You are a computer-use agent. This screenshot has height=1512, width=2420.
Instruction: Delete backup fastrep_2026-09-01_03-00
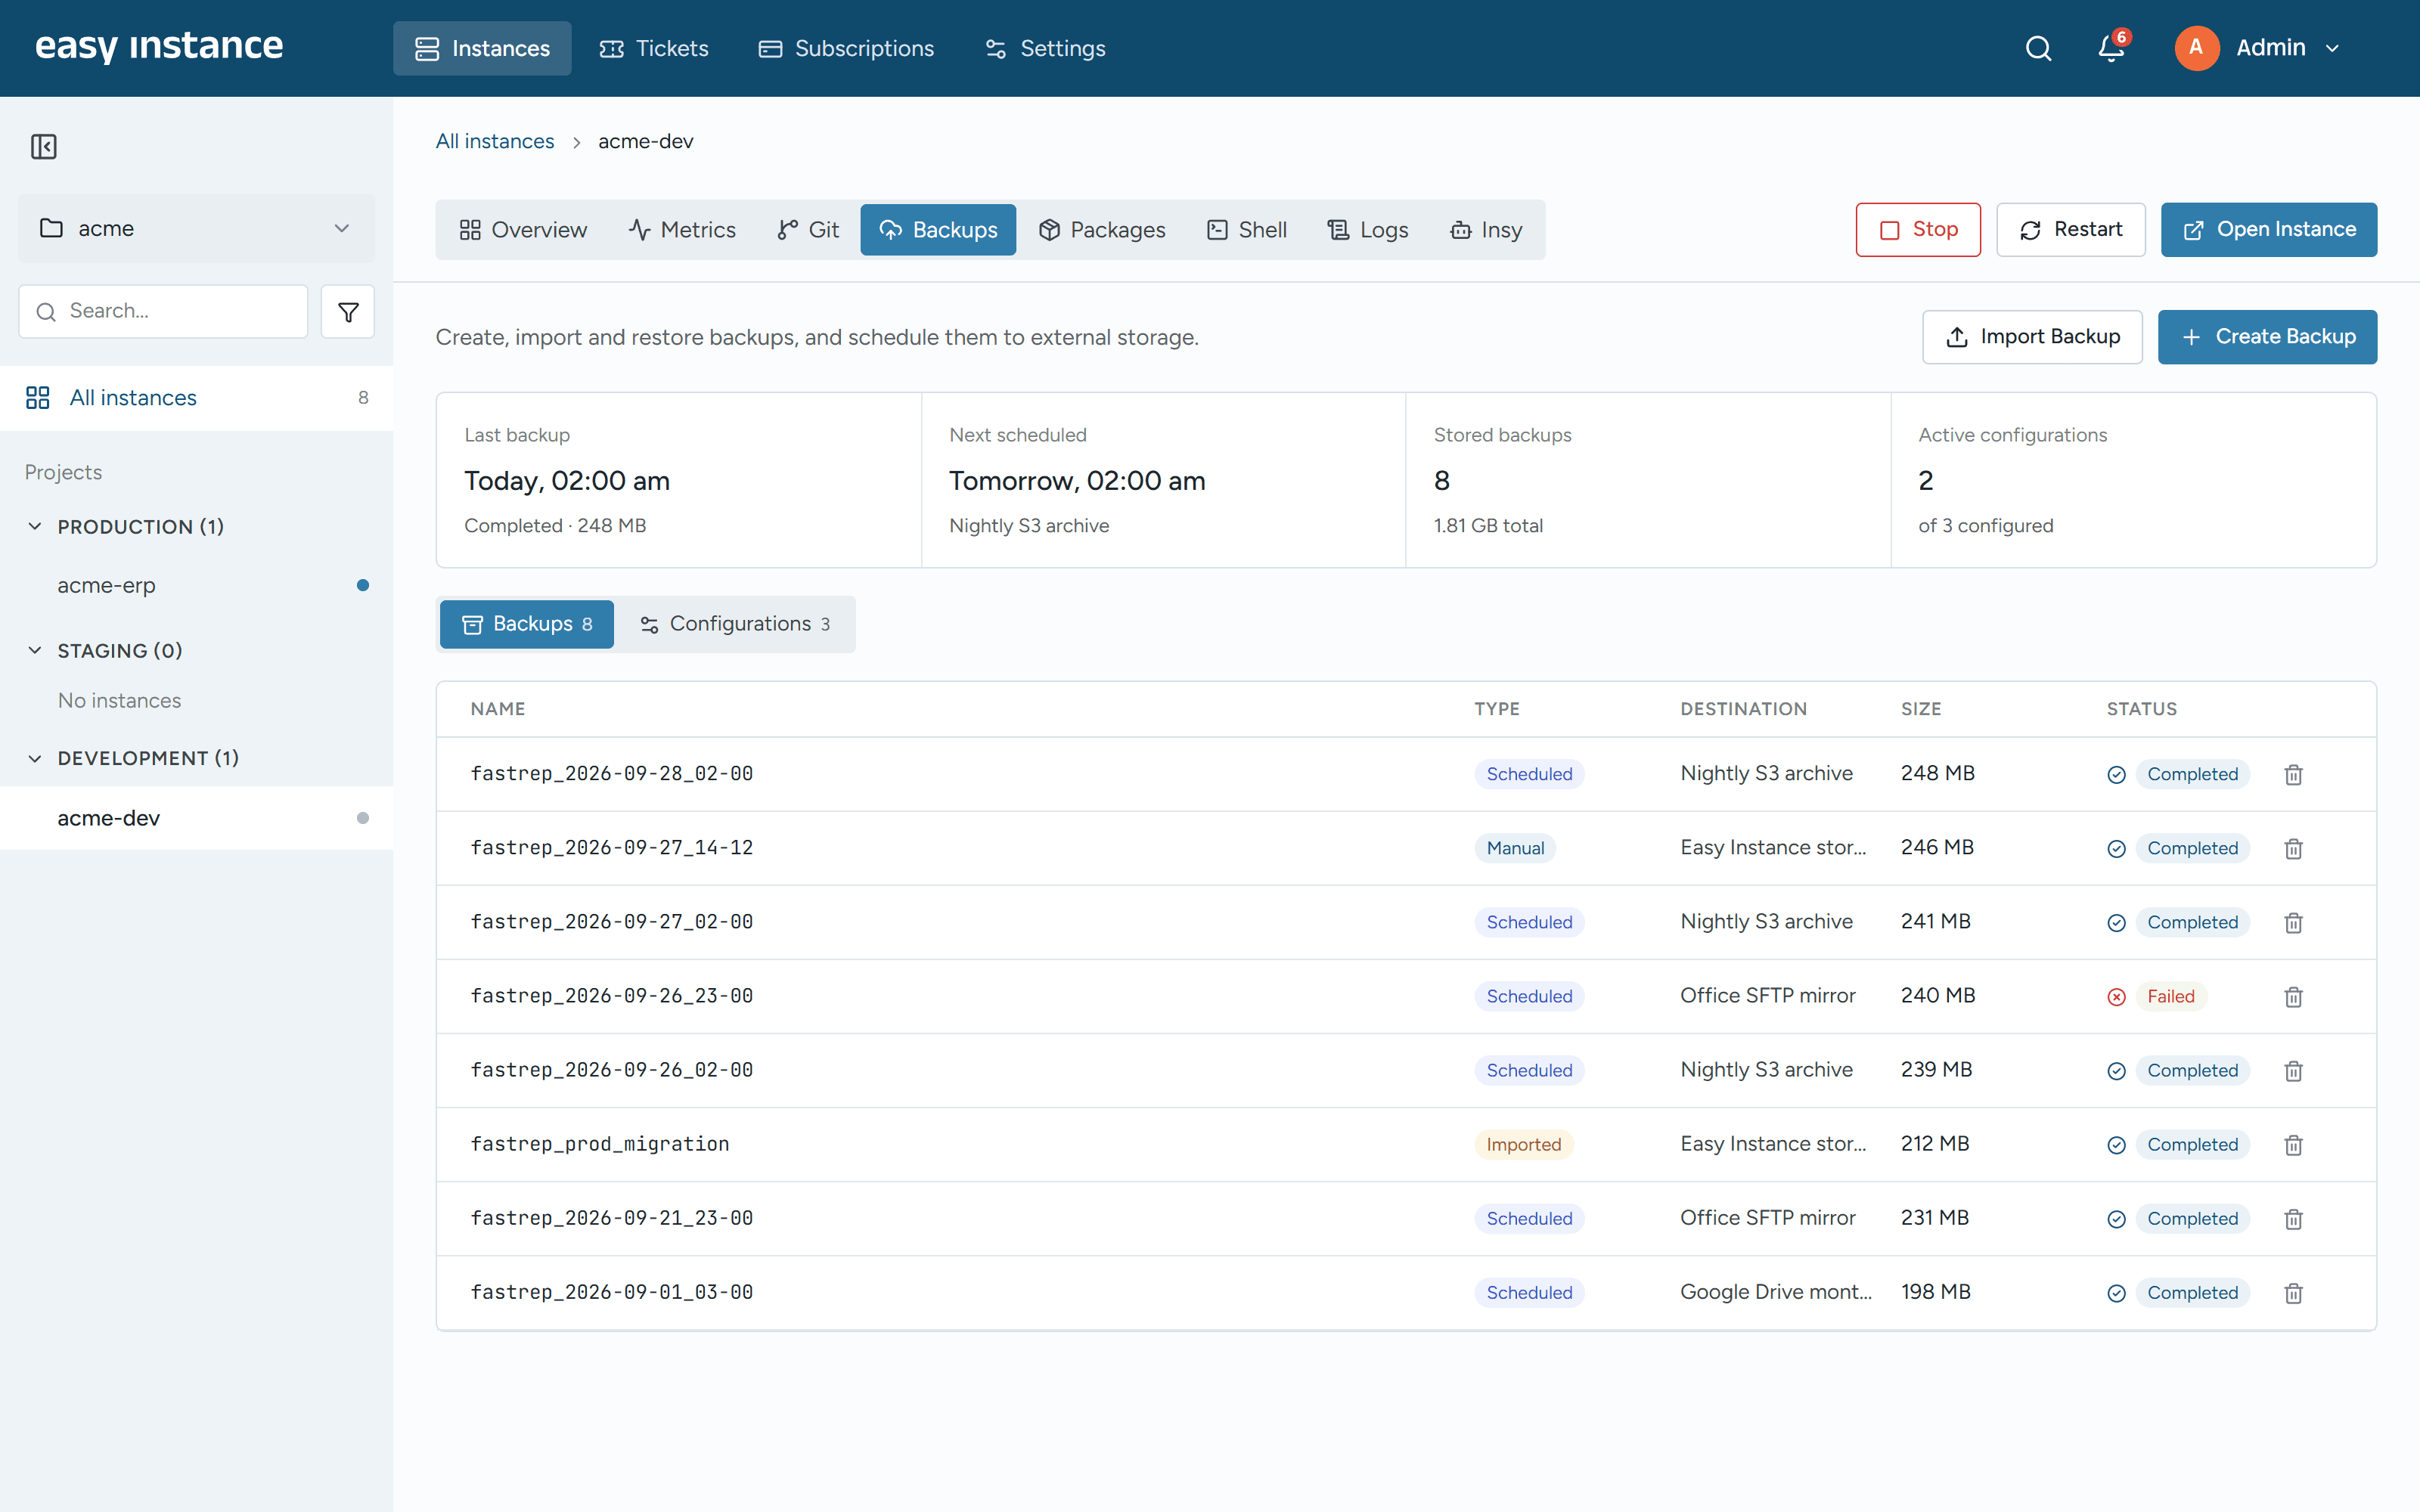point(2294,1292)
